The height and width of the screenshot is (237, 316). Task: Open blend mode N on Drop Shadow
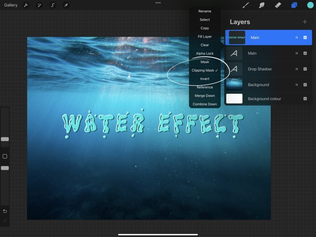297,69
